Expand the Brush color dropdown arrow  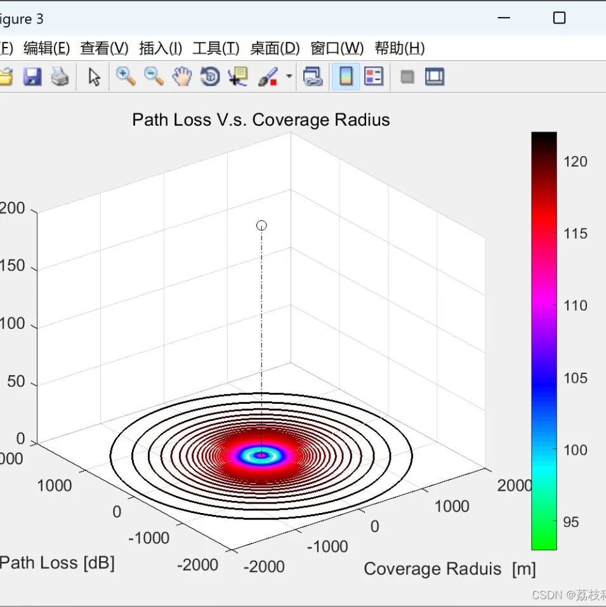coord(289,76)
